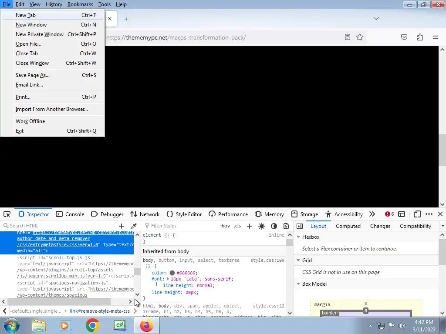Toggle print media simulation icon
446x334 pixels.
tap(286, 226)
